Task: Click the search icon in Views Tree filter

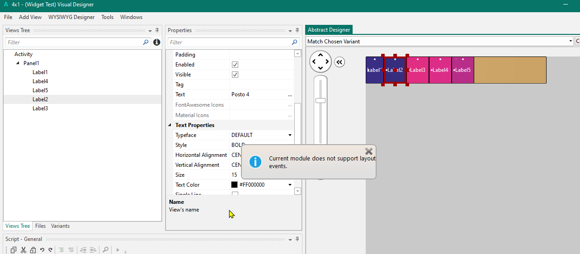Action: point(146,42)
